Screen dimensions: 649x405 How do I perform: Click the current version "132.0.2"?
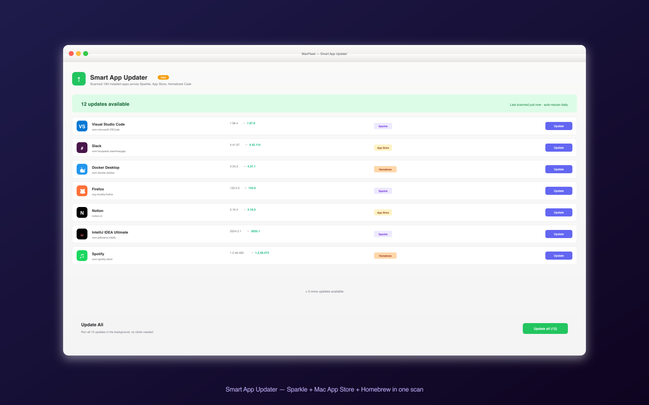coord(235,188)
